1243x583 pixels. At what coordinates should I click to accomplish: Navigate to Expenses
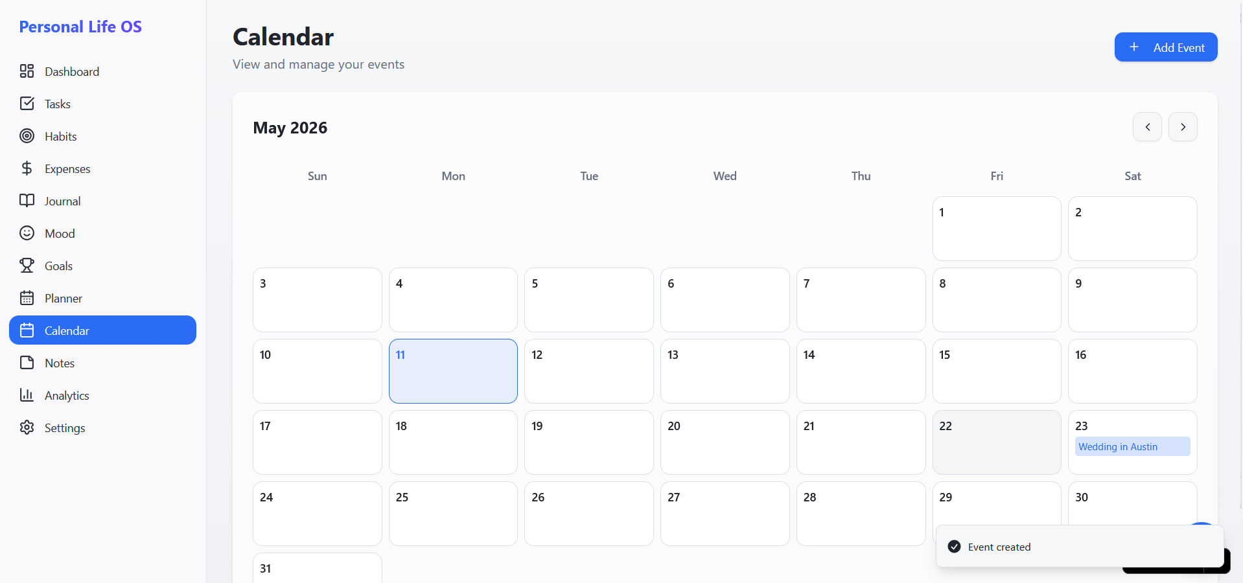(x=102, y=168)
